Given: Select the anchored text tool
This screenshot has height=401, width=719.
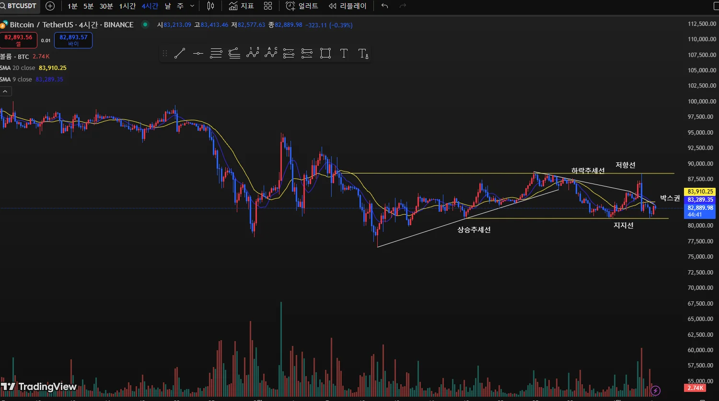Looking at the screenshot, I should (363, 54).
